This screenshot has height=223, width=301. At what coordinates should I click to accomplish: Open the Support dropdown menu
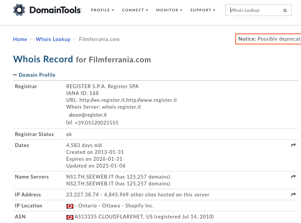(203, 10)
